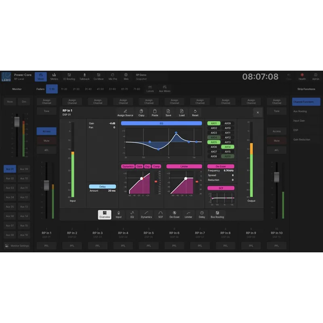This screenshot has height=323, width=323.
Task: Toggle the AX01 aux assignment
Action: (x=214, y=124)
